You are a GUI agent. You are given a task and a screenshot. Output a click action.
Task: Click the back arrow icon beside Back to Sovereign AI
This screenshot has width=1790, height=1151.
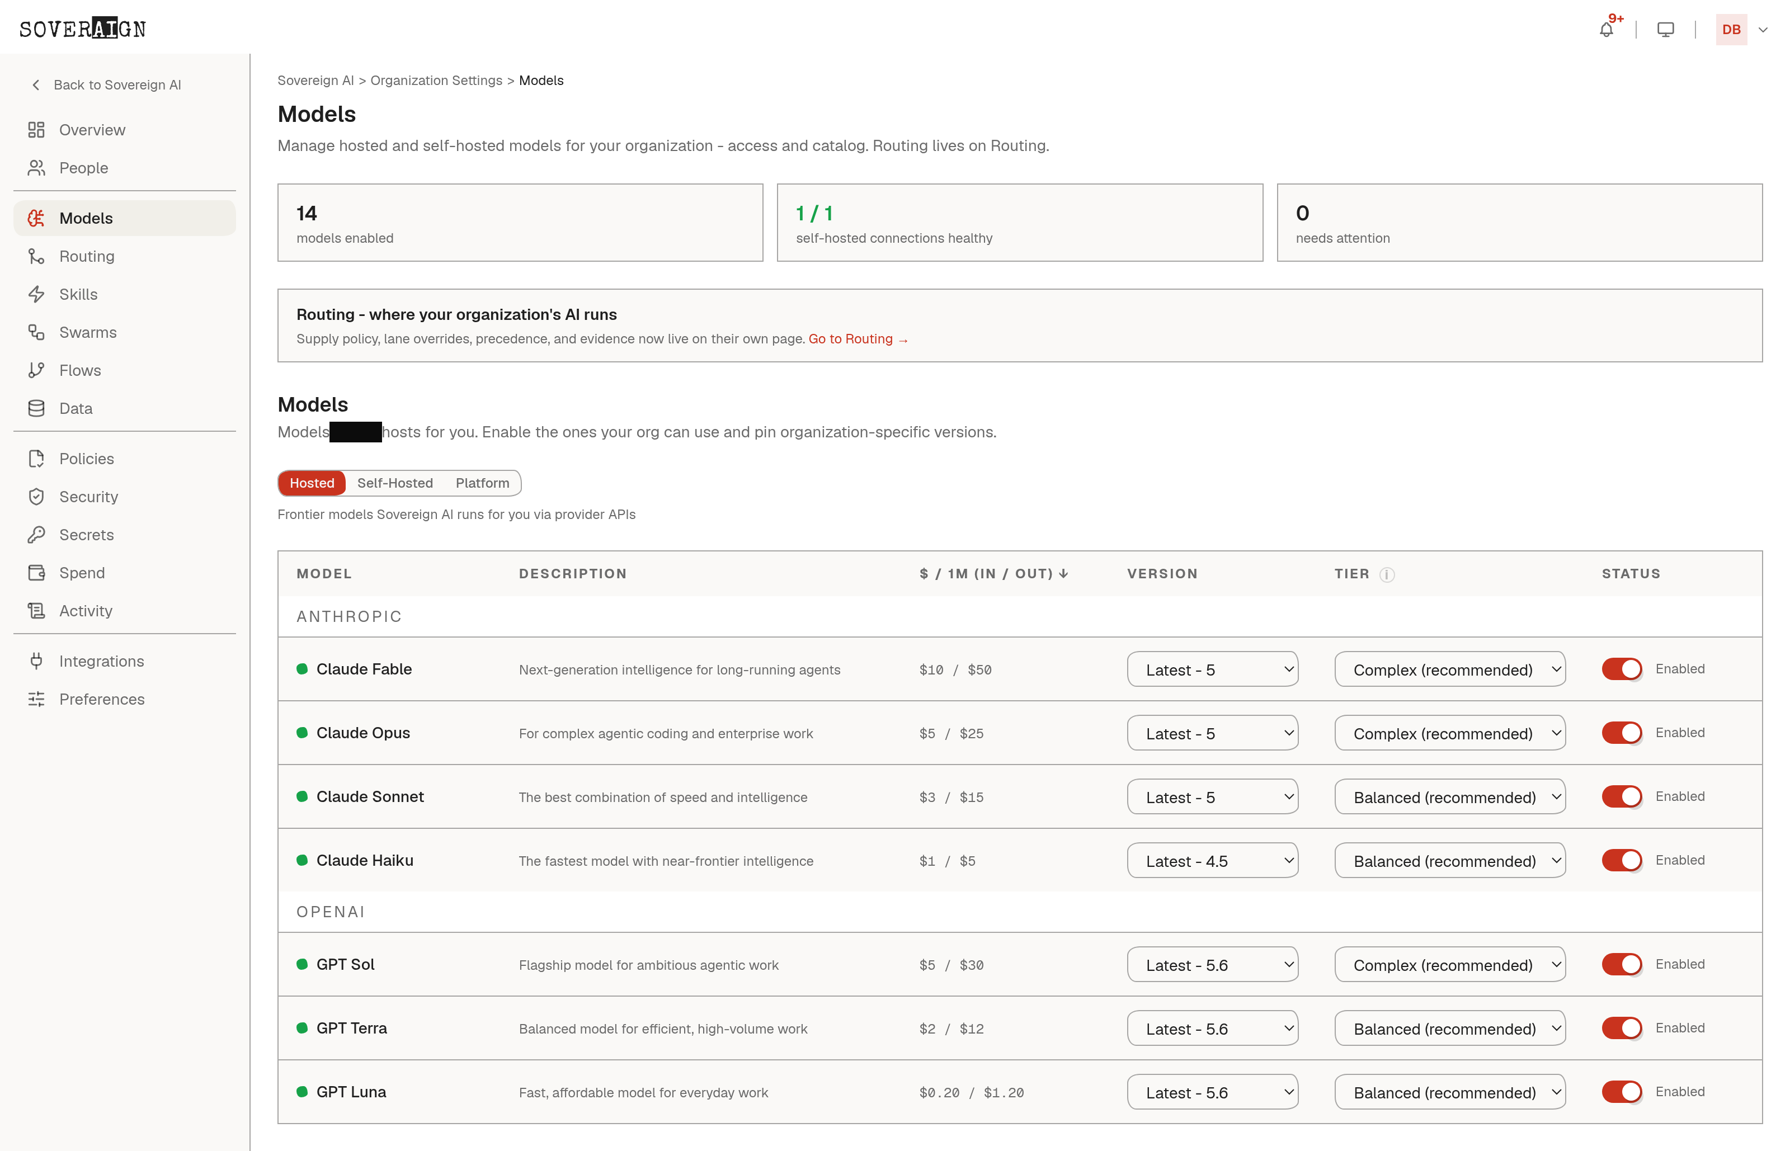[36, 84]
